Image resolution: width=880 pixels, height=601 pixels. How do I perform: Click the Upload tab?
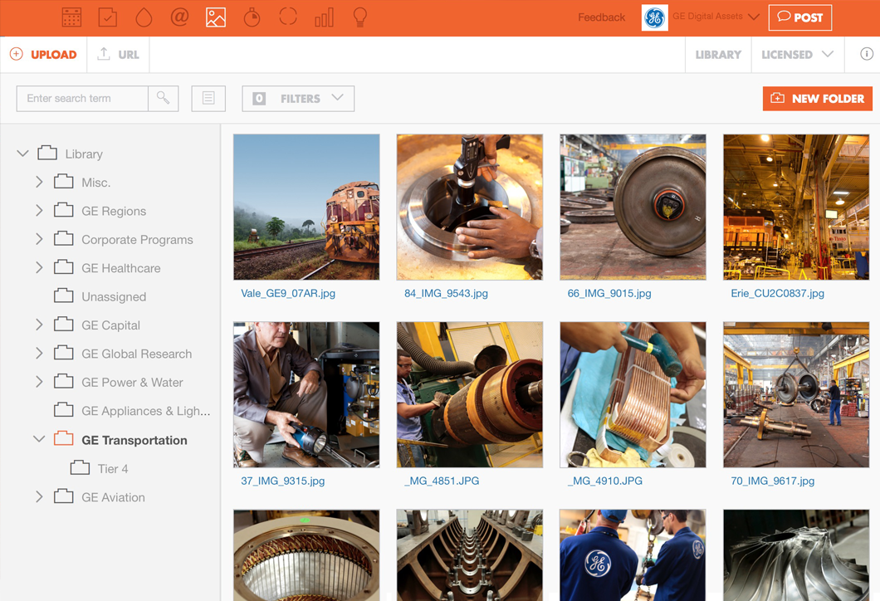pos(44,55)
